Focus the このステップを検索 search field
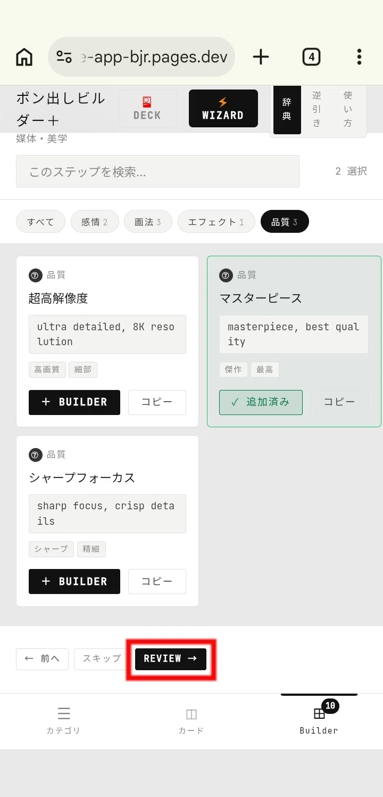This screenshot has width=383, height=797. [157, 172]
